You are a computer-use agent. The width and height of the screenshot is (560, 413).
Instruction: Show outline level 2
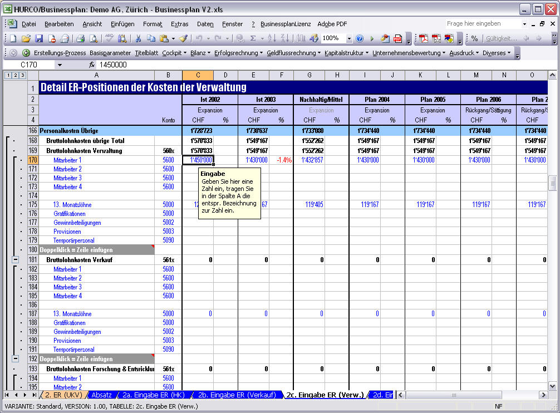pyautogui.click(x=16, y=75)
